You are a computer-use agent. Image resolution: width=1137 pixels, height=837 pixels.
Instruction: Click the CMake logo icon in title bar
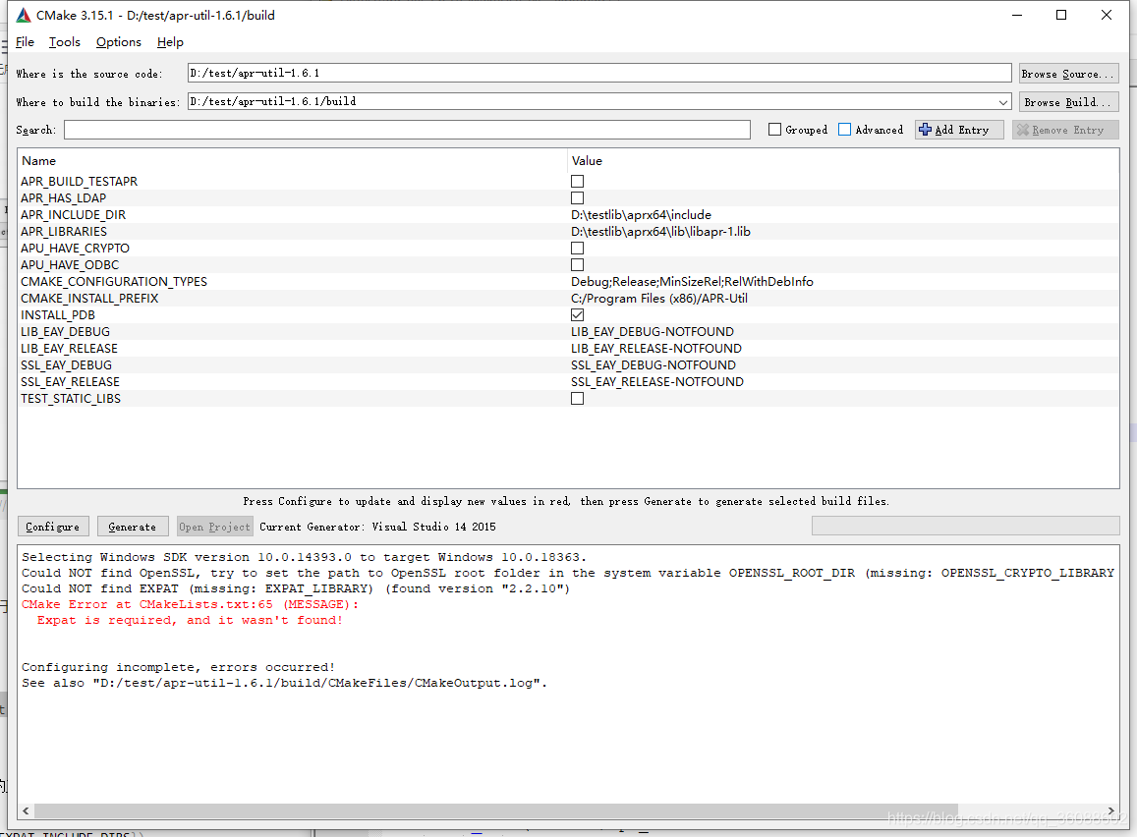(x=24, y=15)
